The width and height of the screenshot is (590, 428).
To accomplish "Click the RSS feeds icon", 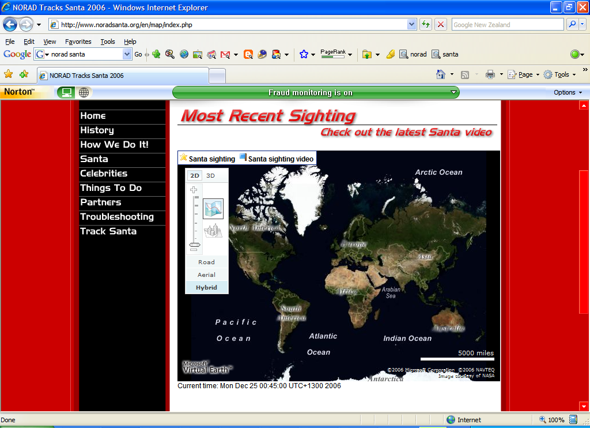I will coord(465,74).
